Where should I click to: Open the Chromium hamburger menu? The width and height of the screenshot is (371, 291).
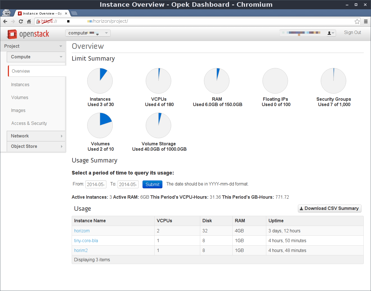tap(366, 21)
